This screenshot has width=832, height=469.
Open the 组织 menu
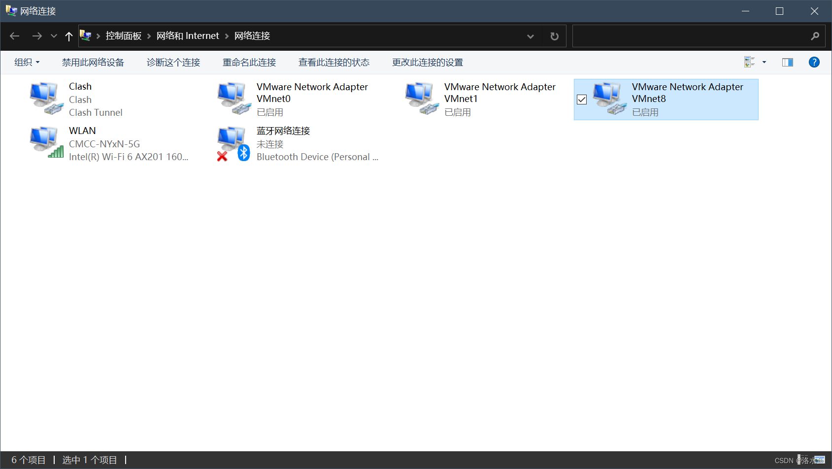27,62
